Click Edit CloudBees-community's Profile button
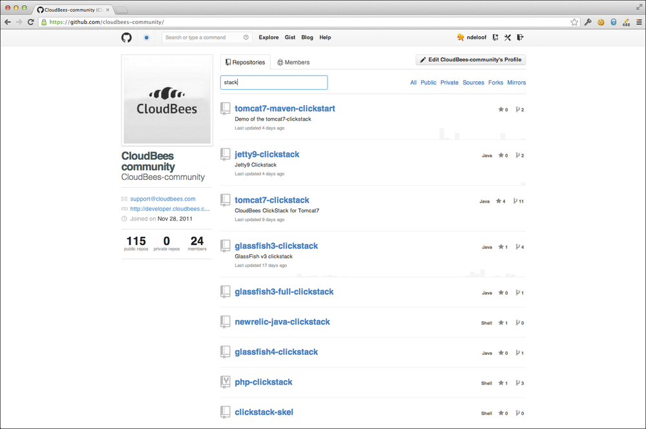The image size is (646, 429). (470, 60)
